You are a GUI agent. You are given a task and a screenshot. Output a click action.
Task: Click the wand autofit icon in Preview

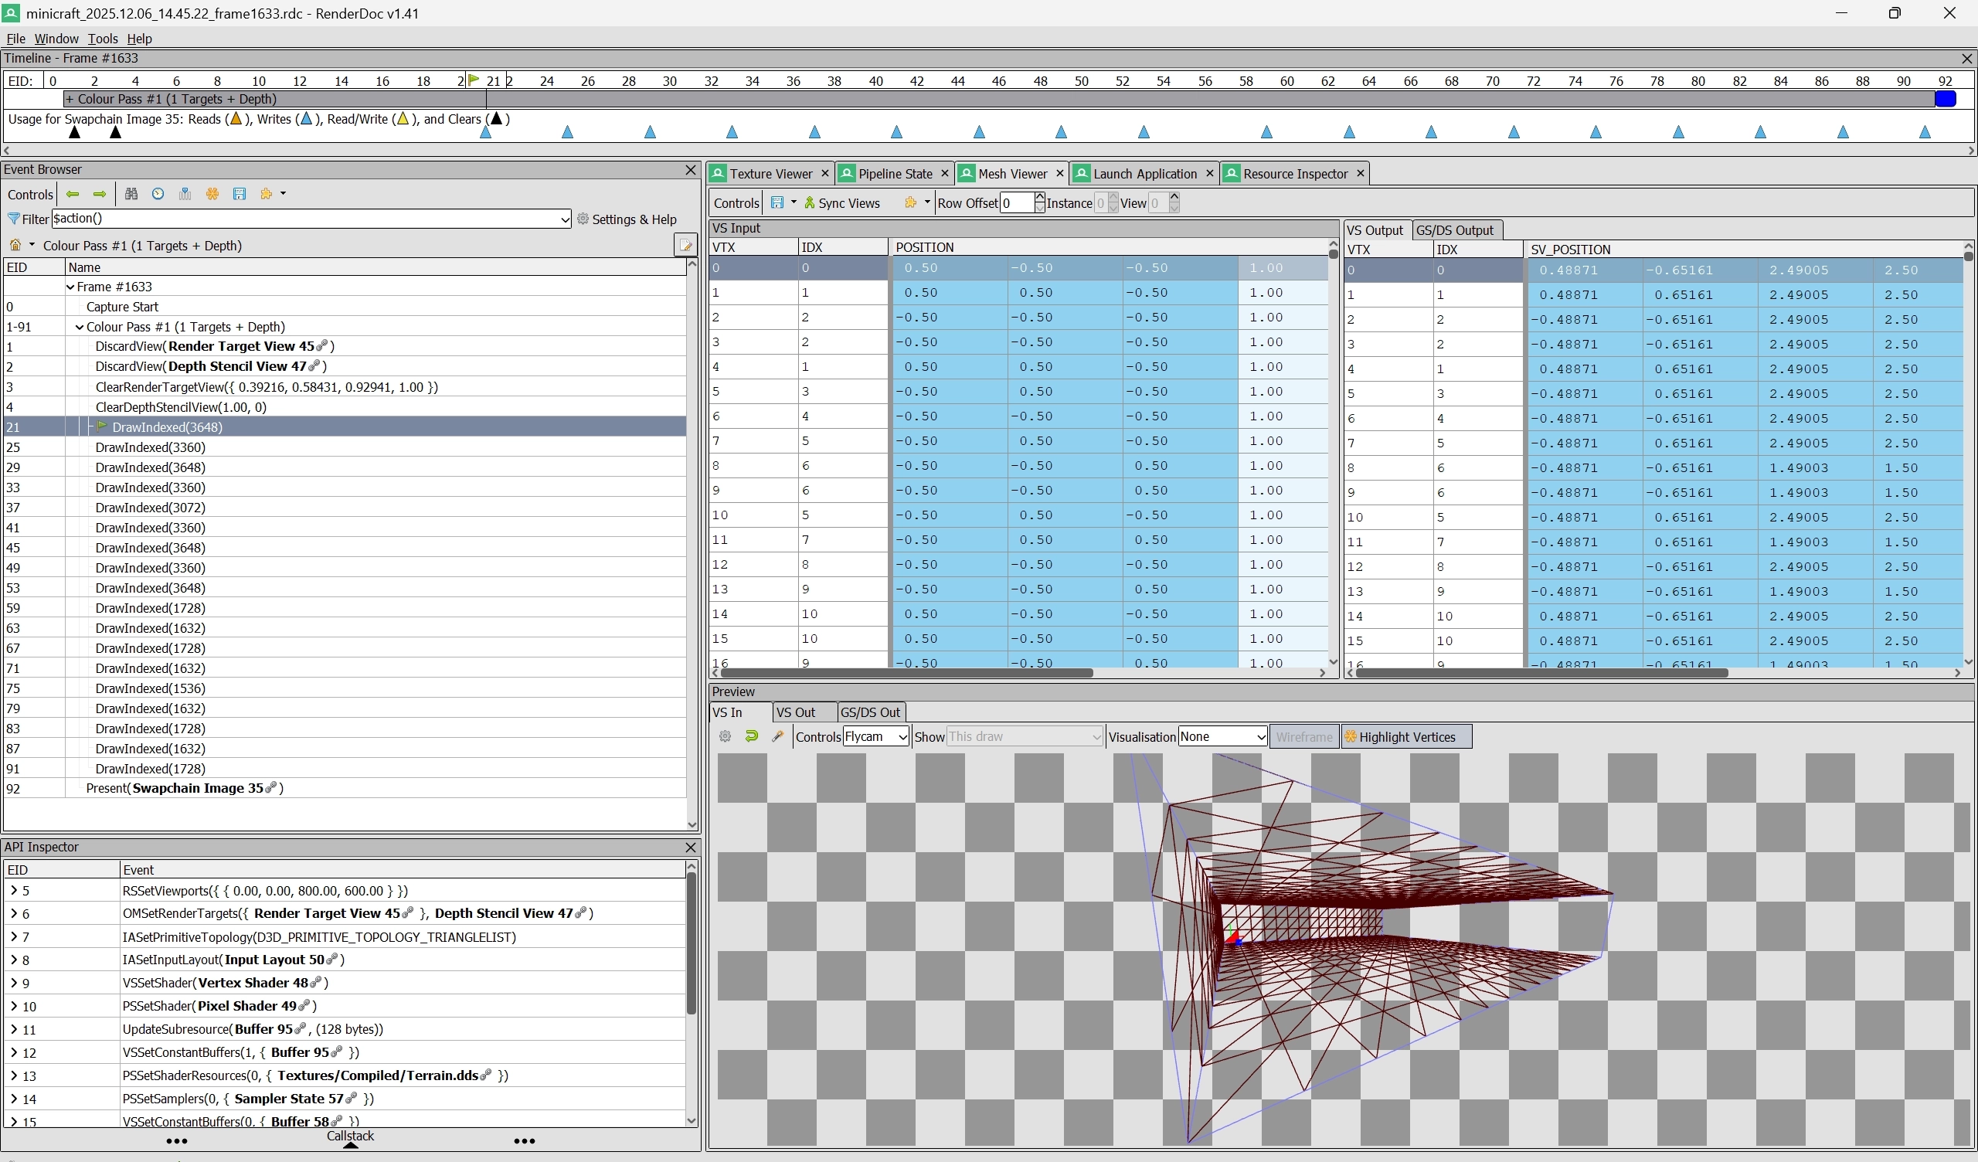(x=778, y=736)
